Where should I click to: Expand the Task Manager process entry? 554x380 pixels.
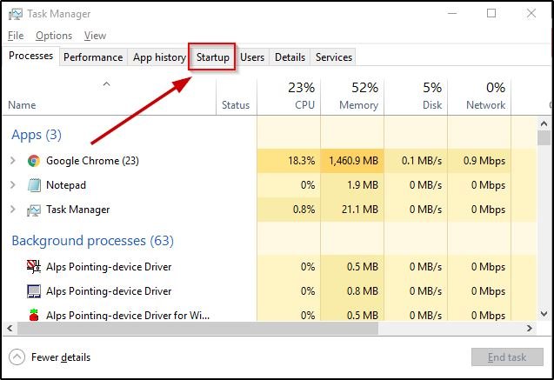click(x=13, y=210)
